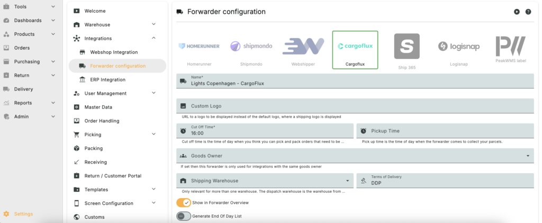542x223 pixels.
Task: Click the Settings gear in left sidebar
Action: (6, 213)
